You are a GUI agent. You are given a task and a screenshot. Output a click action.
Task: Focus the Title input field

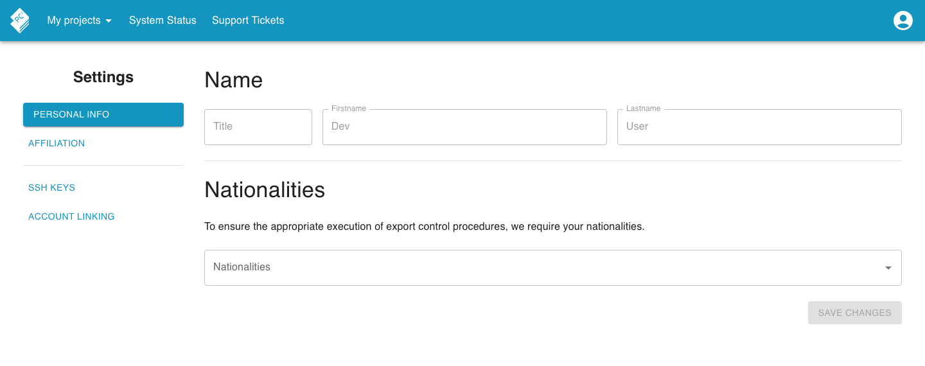coord(258,126)
